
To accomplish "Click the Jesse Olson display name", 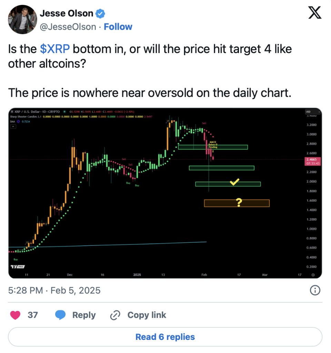I will click(67, 13).
